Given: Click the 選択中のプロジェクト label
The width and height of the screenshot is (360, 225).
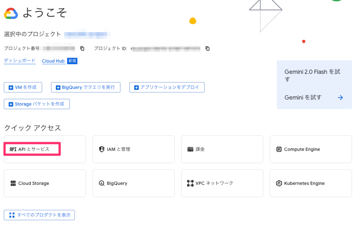Looking at the screenshot, I should coord(32,34).
